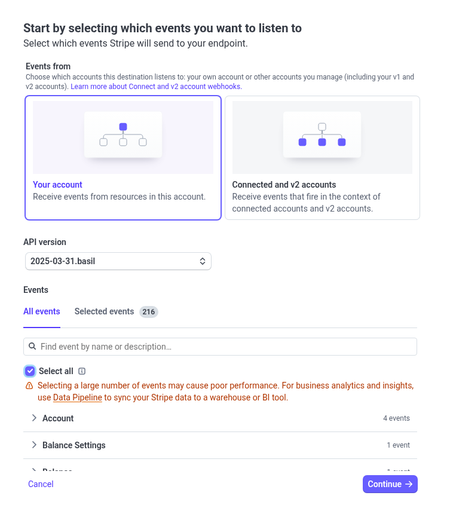Click the Connected accounts hierarchy illustration
Image resolution: width=453 pixels, height=508 pixels.
coord(322,137)
